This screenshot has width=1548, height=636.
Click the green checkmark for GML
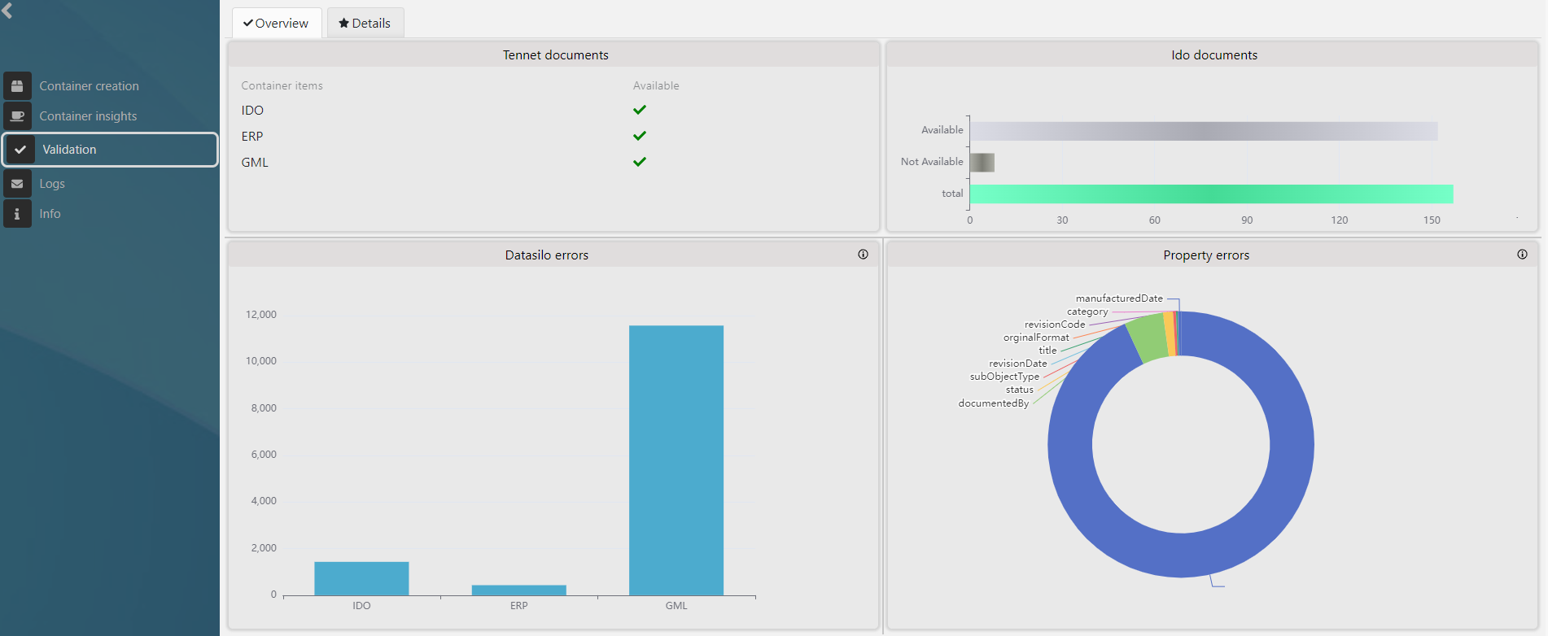640,162
